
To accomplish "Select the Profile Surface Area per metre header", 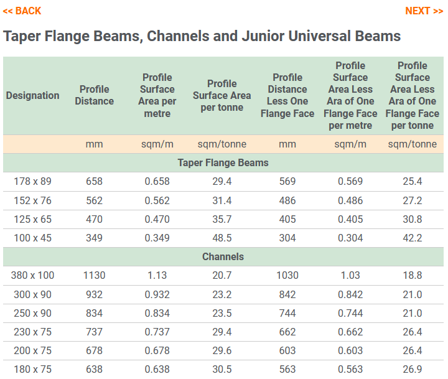I will [x=157, y=95].
